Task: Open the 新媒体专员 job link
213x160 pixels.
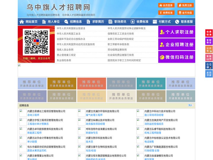Action: tap(92, 133)
